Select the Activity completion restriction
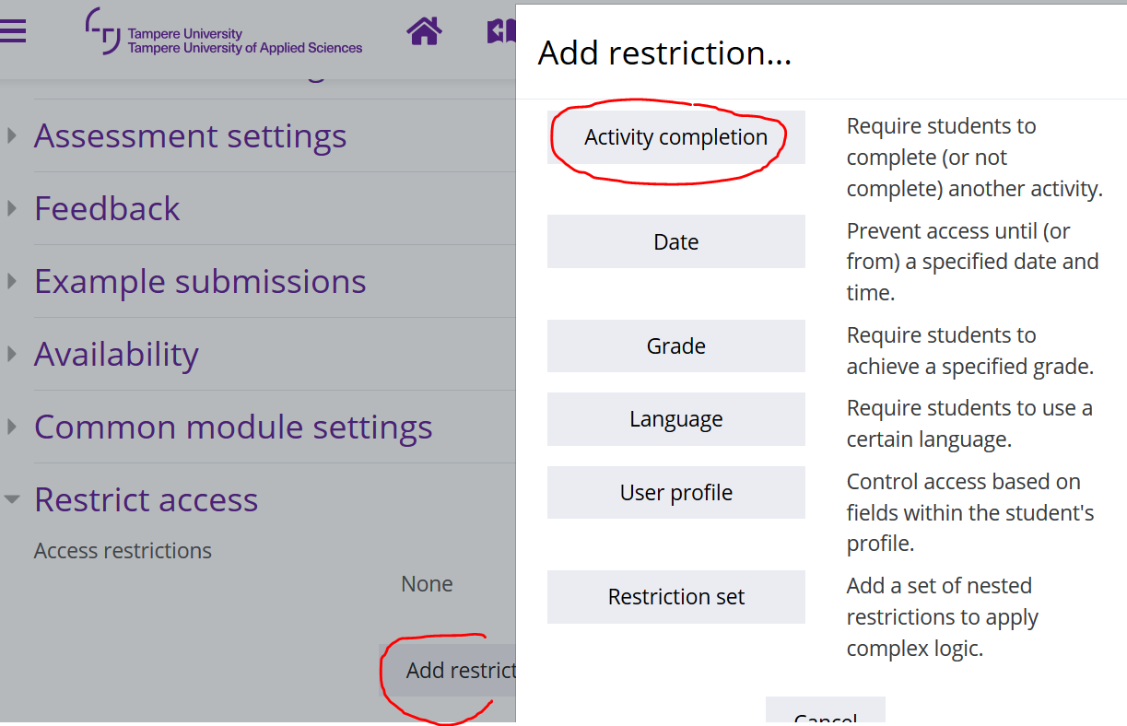 point(675,136)
